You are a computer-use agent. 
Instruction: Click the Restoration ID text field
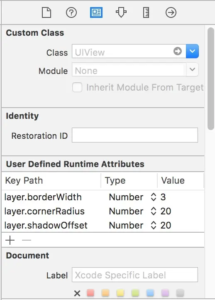click(135, 135)
